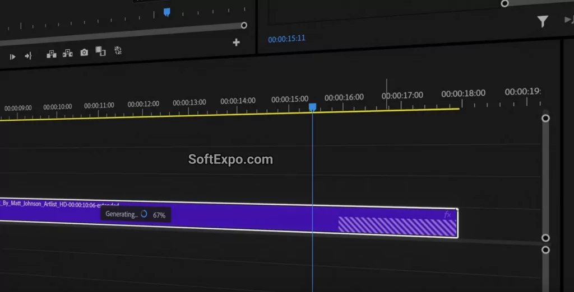Click the Extract icon in the monitor
574x292 pixels.
pos(67,53)
